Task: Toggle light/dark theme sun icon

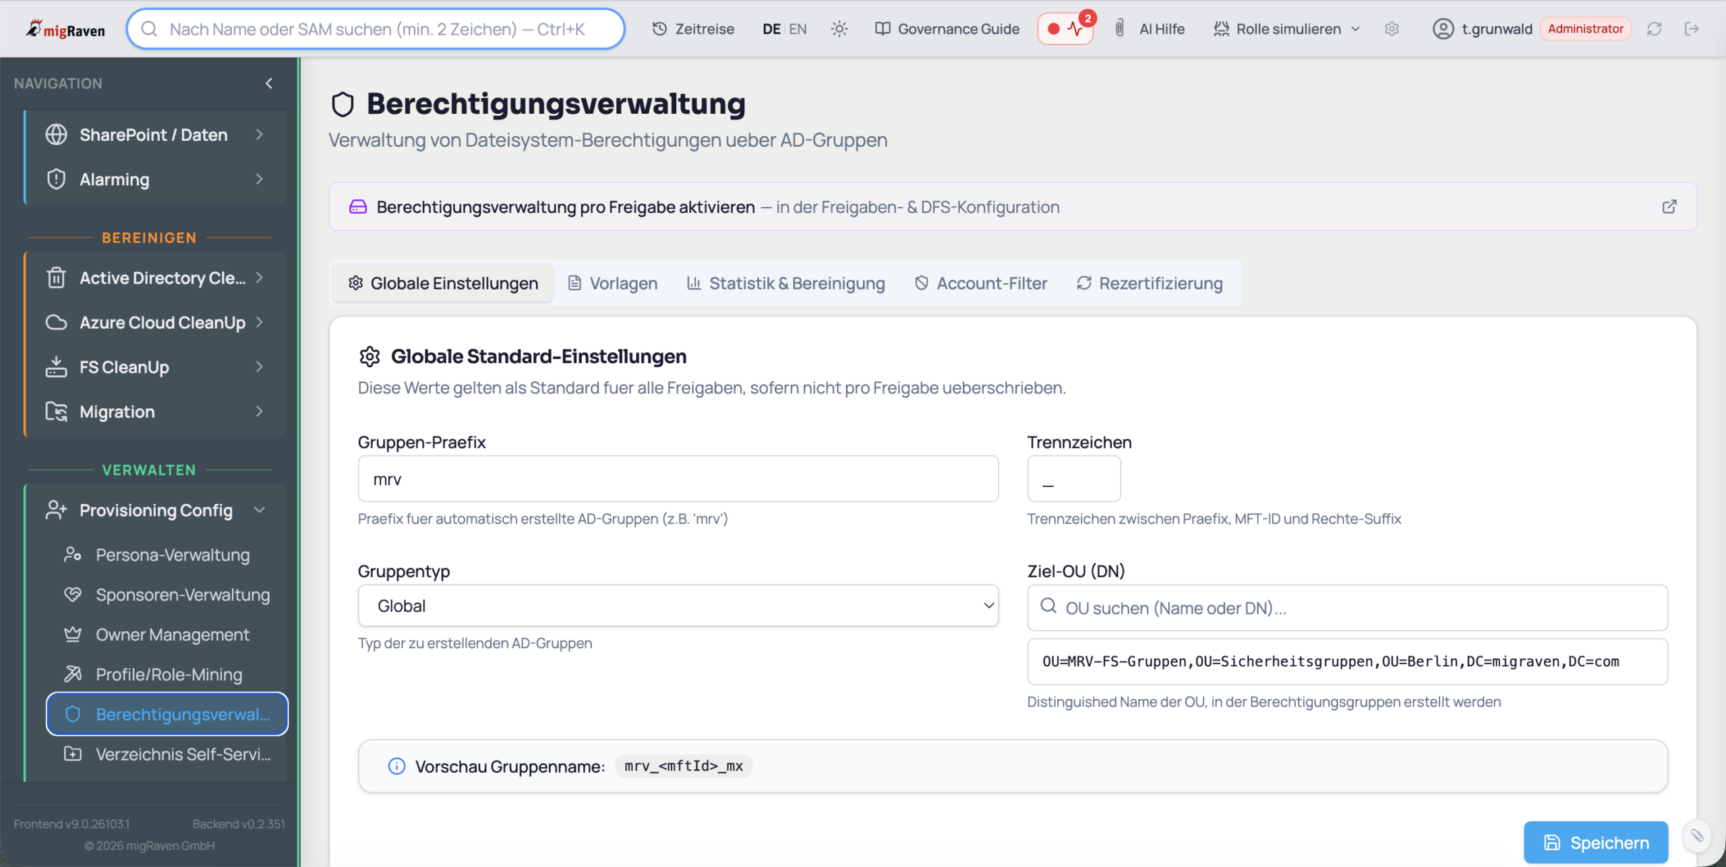Action: click(x=839, y=29)
